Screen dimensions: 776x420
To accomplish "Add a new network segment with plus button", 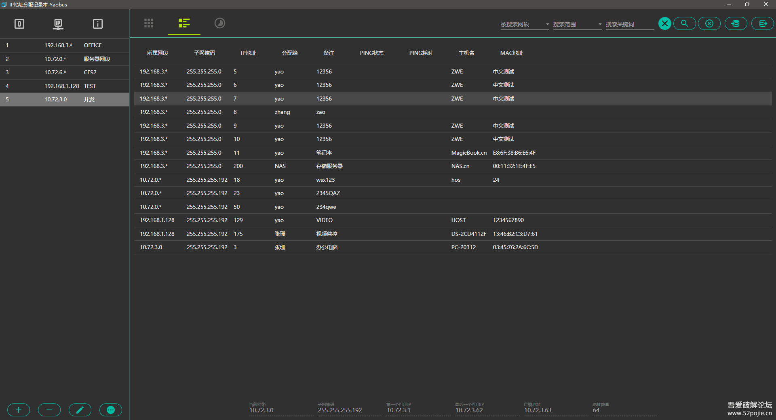I will pyautogui.click(x=19, y=410).
